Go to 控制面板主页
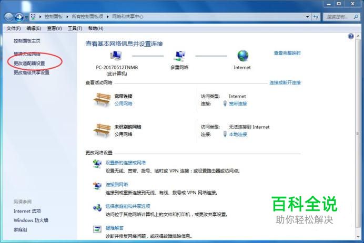The width and height of the screenshot is (364, 243). [x=27, y=41]
